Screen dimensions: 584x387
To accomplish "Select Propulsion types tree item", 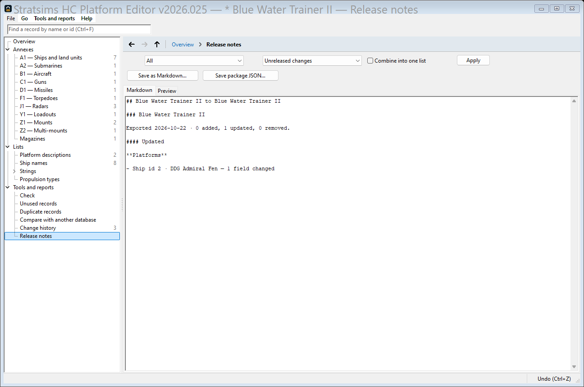I will click(x=40, y=179).
